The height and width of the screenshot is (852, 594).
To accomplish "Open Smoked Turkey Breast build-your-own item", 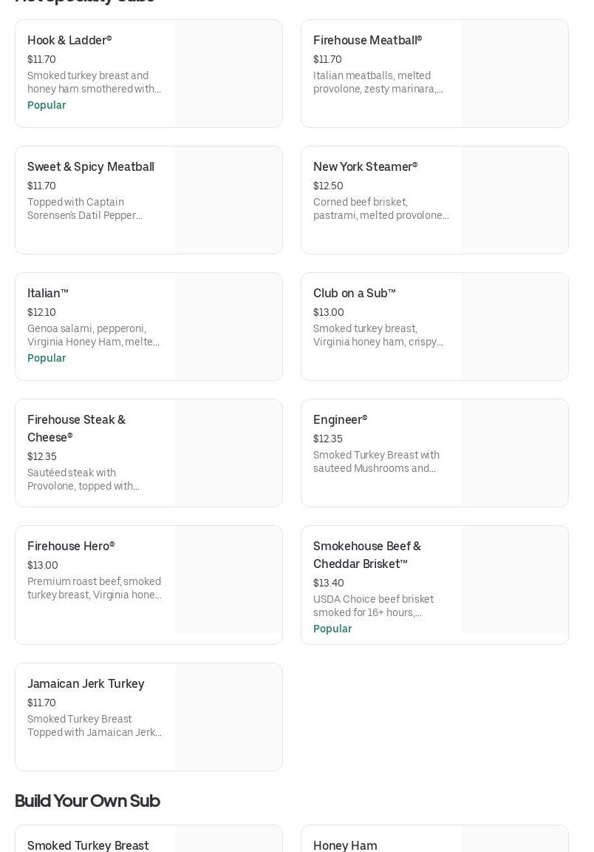I will (x=88, y=845).
